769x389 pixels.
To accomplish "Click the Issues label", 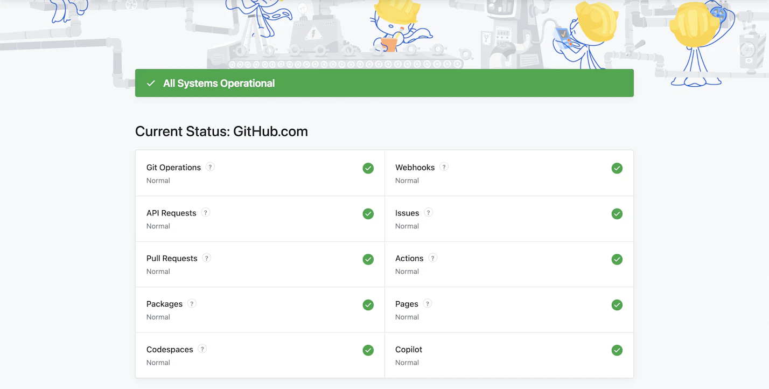I will point(407,213).
